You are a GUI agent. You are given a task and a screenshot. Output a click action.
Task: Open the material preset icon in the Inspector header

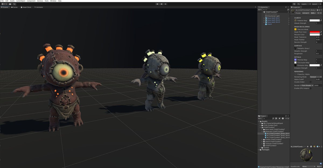coord(320,10)
